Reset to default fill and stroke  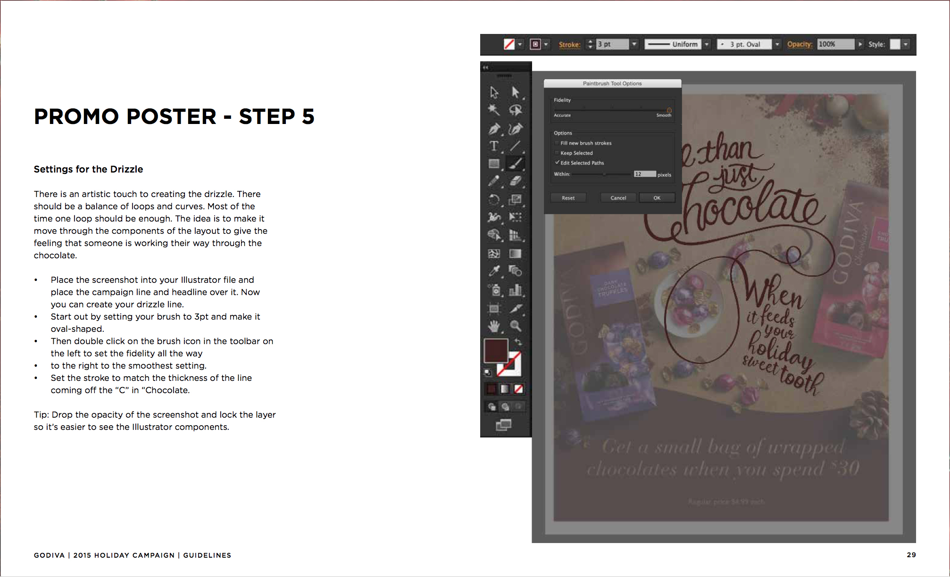pyautogui.click(x=488, y=373)
